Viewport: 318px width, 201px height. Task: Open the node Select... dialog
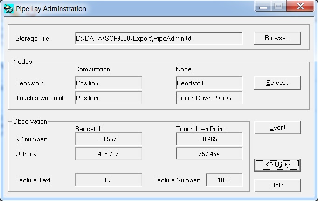tap(277, 83)
